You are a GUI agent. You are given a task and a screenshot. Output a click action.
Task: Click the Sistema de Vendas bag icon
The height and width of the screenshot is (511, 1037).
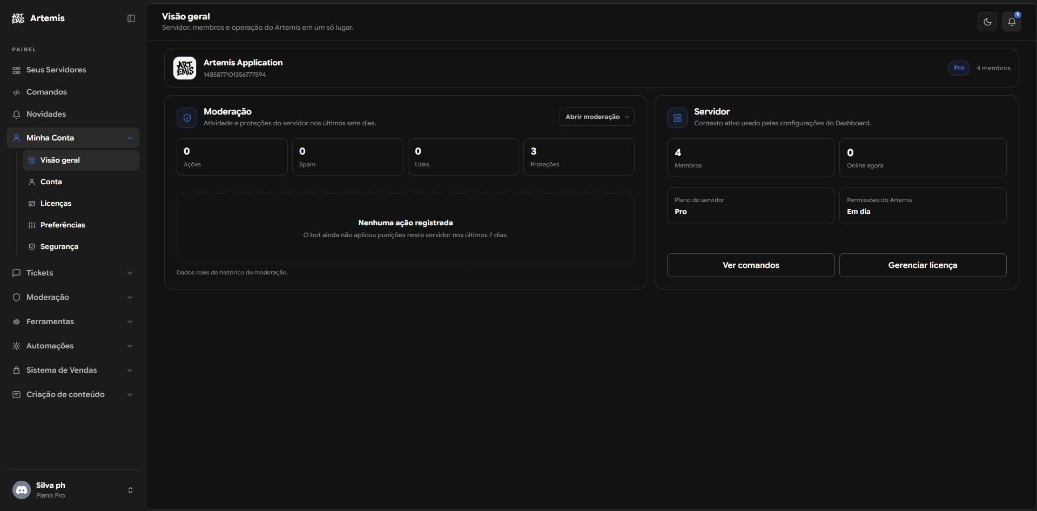tap(17, 370)
